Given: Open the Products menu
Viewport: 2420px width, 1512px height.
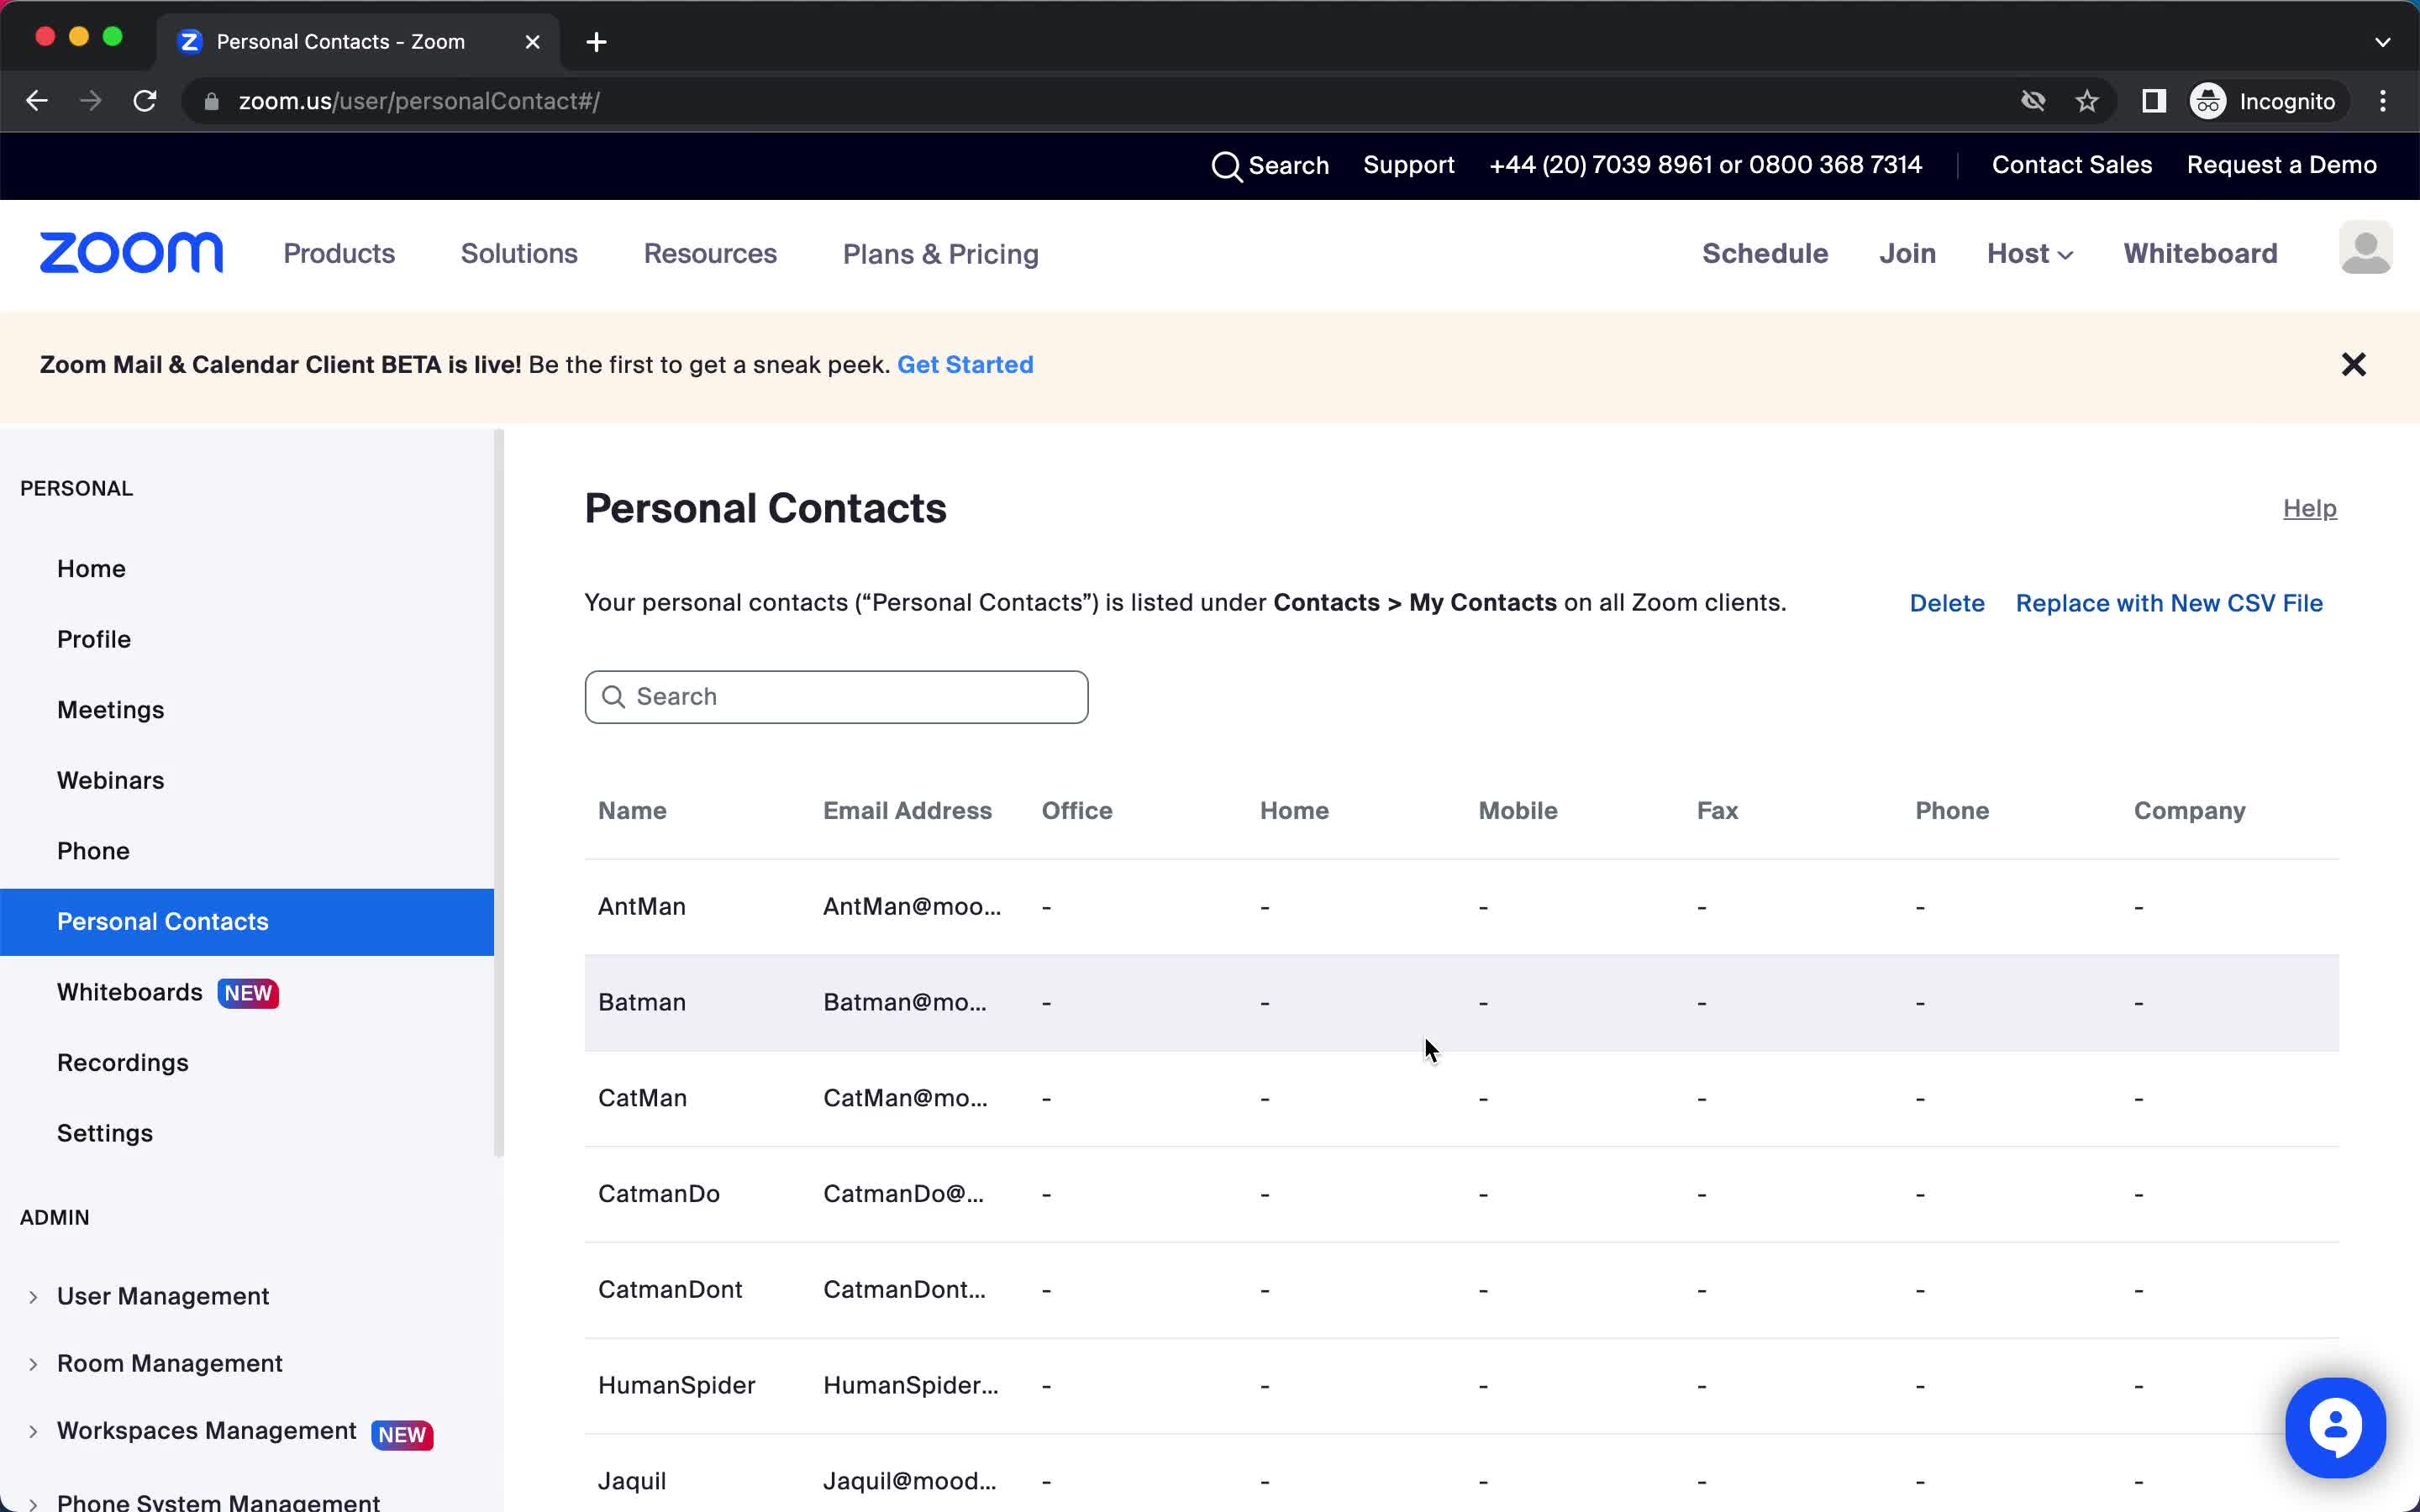Looking at the screenshot, I should (x=339, y=254).
